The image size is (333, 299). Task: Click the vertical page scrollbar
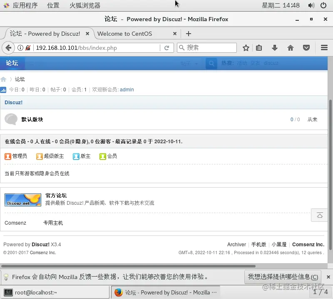pos(330,175)
